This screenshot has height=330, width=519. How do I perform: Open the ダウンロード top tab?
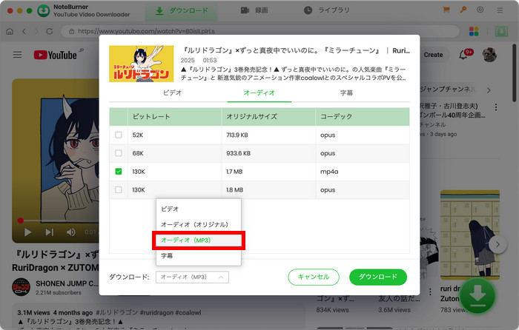coord(182,10)
